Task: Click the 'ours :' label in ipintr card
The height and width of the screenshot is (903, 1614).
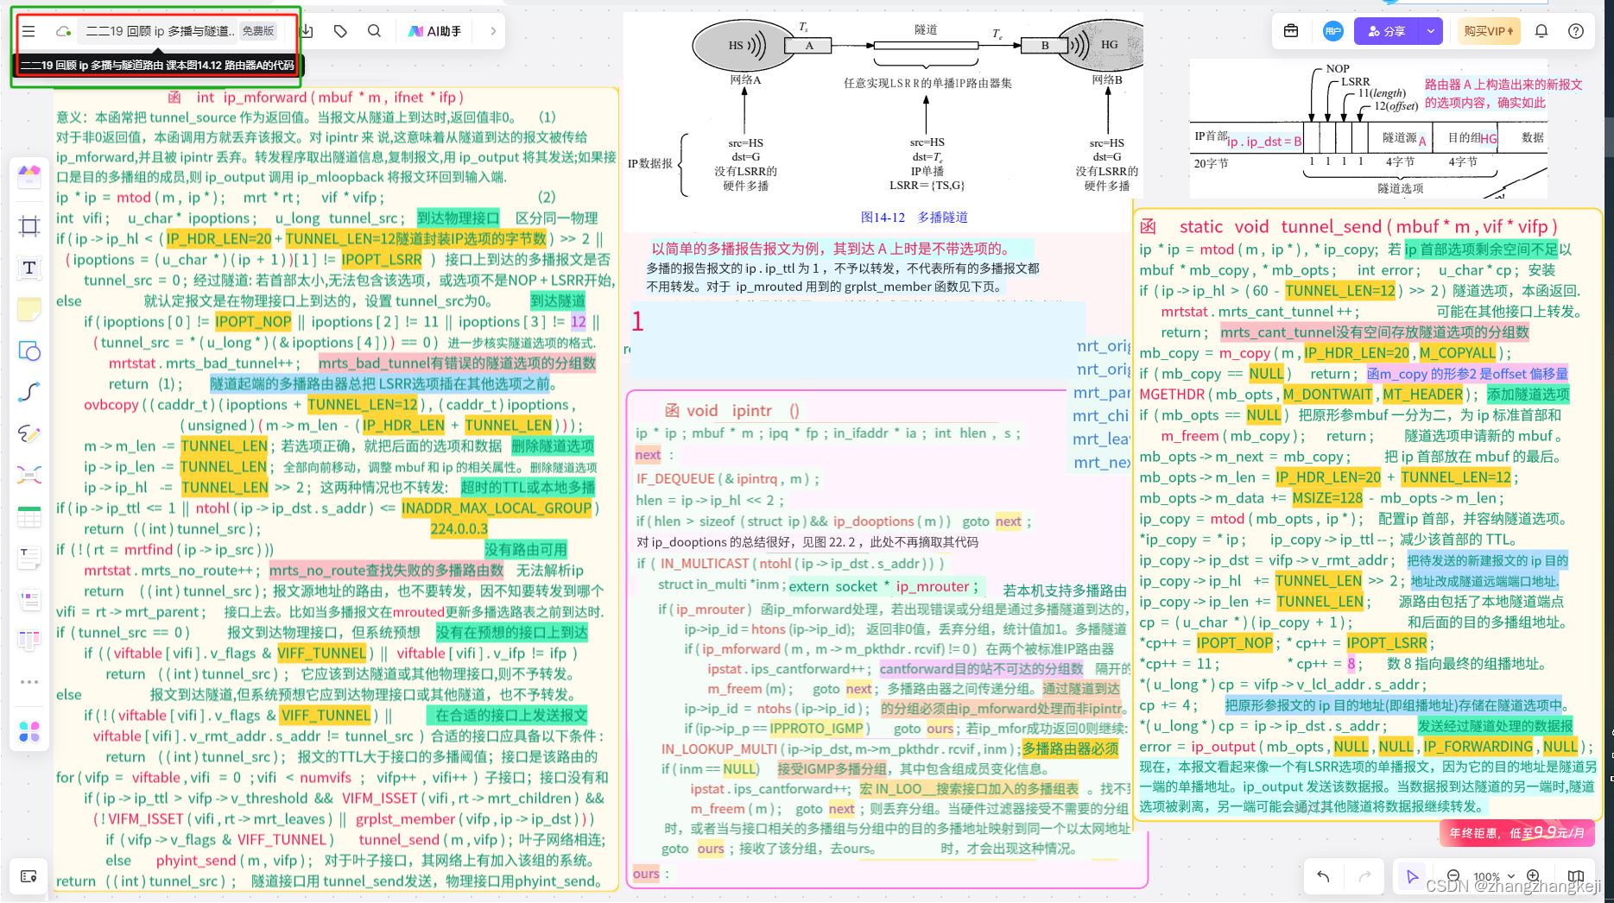Action: [x=650, y=874]
